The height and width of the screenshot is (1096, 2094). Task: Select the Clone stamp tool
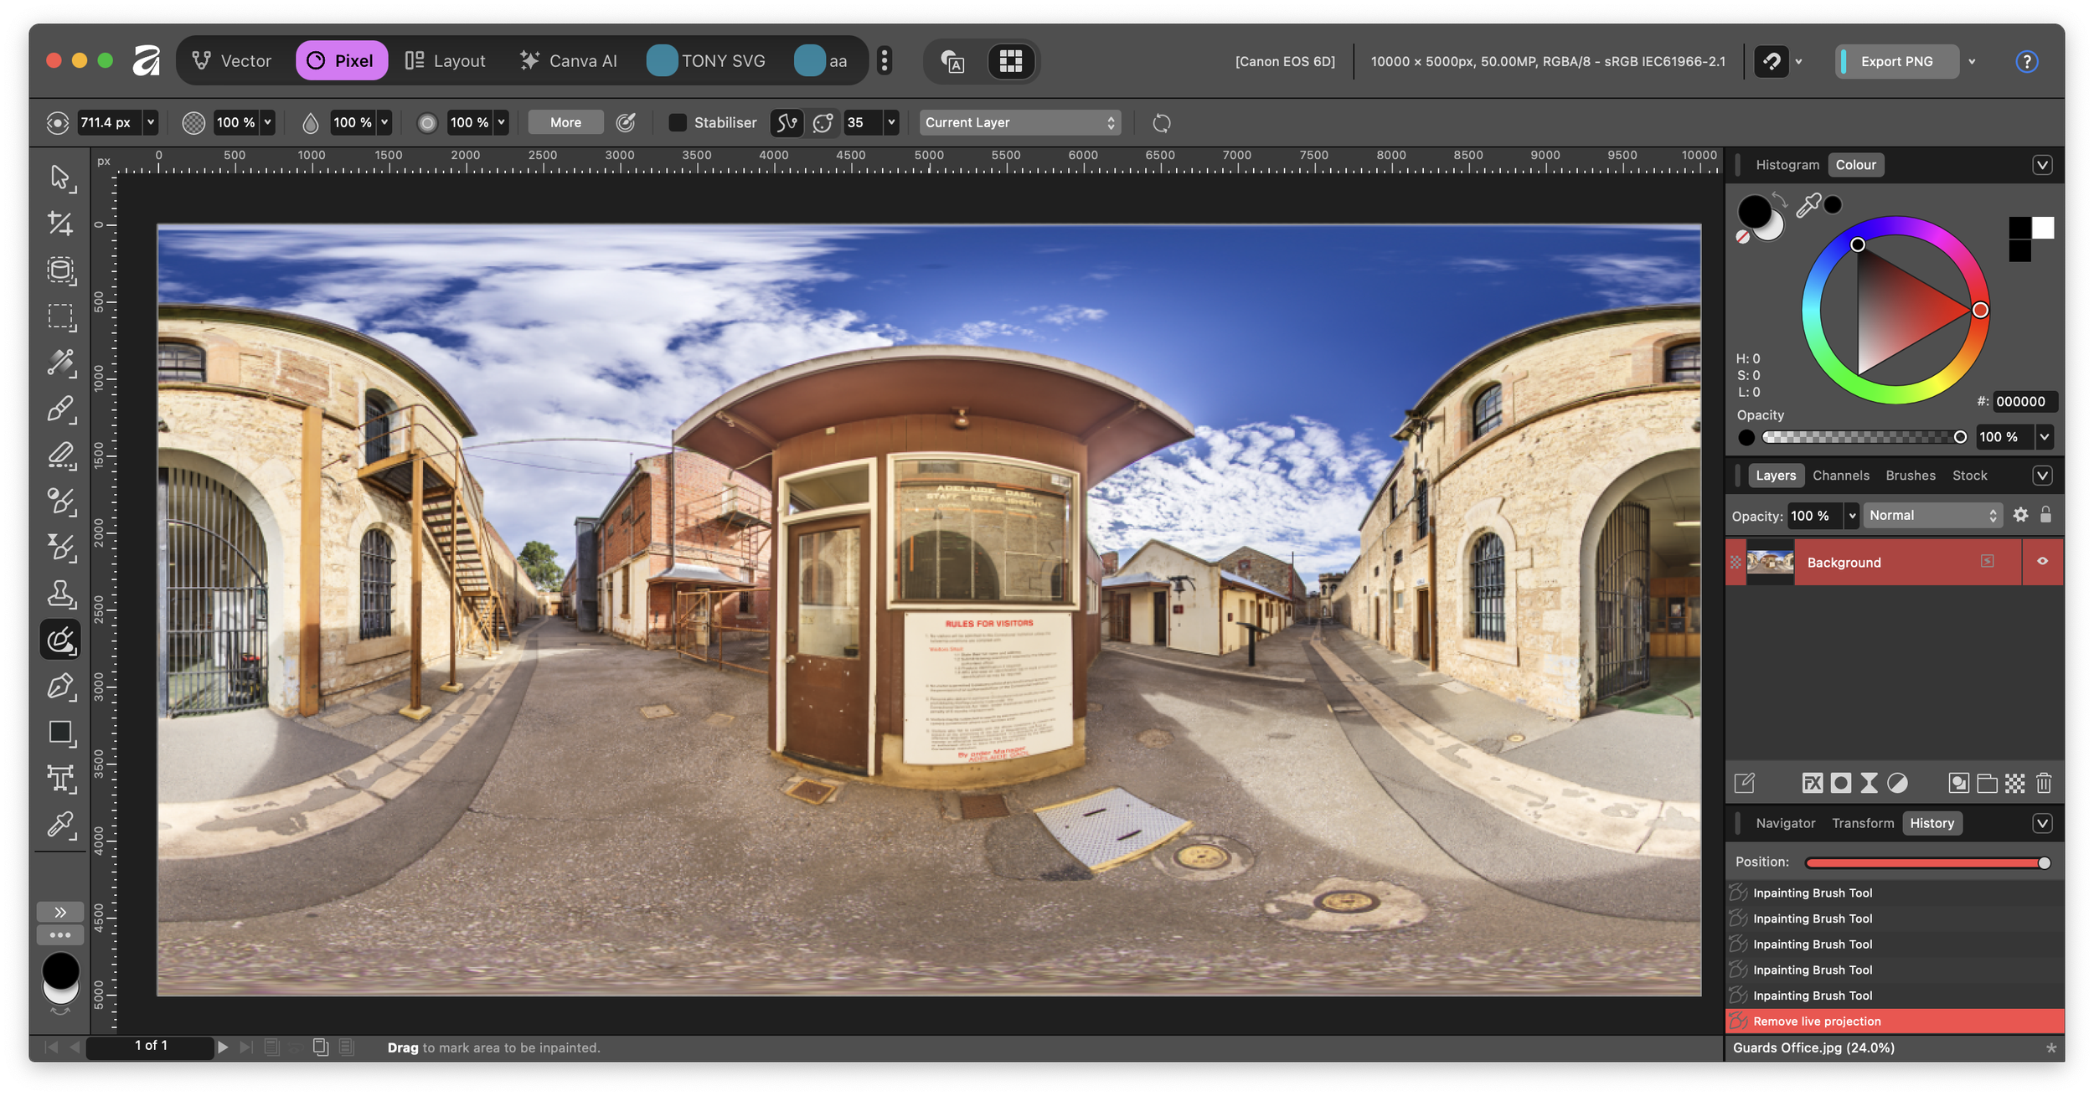(x=59, y=594)
